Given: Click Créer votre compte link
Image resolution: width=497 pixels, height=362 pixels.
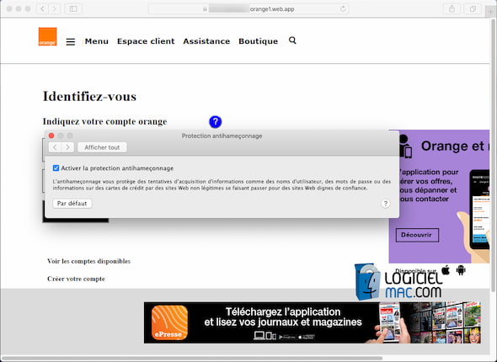Looking at the screenshot, I should click(76, 279).
